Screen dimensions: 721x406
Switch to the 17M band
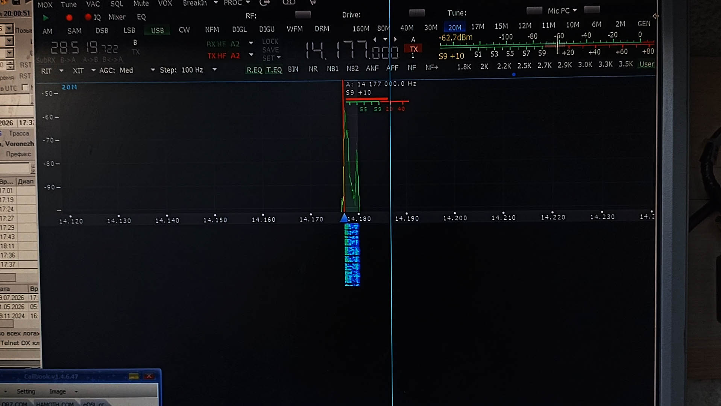coord(478,27)
